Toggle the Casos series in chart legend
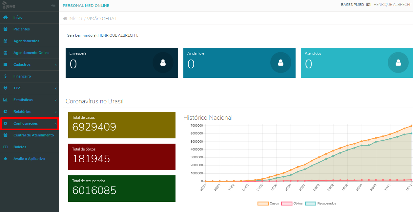Viewport: 413px width, 212px height. [268, 203]
